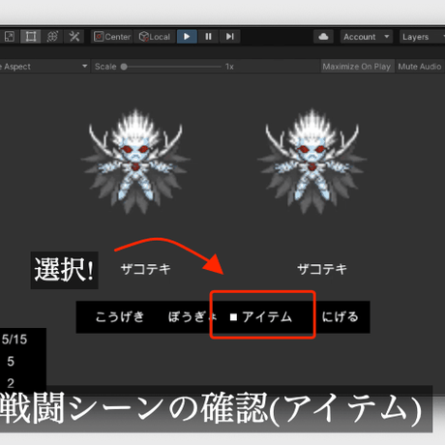
Task: Select the アイテム command
Action: tap(267, 316)
